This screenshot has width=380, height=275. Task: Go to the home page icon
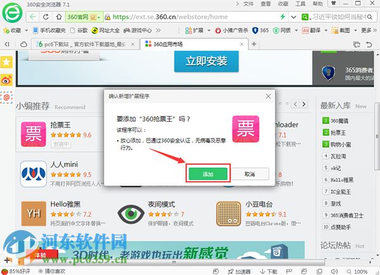tap(59, 16)
